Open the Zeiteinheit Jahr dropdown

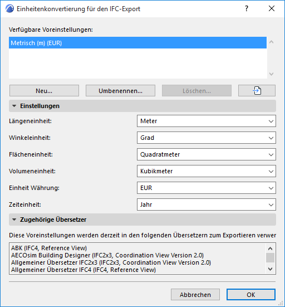207,204
